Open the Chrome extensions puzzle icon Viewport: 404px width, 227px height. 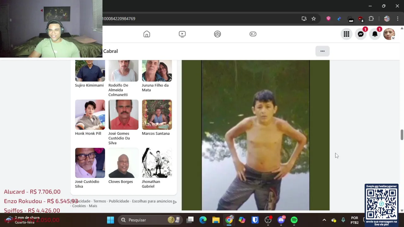click(x=371, y=19)
